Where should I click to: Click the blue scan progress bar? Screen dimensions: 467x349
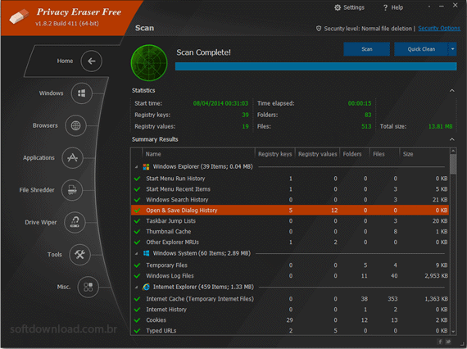315,66
